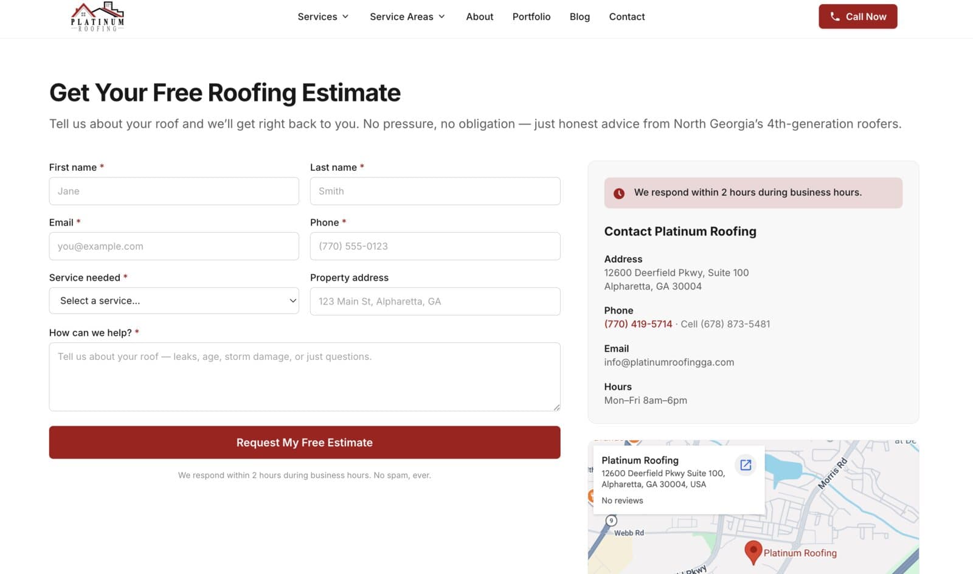Viewport: 973px width, 574px height.
Task: Navigate to the Blog
Action: tap(580, 16)
